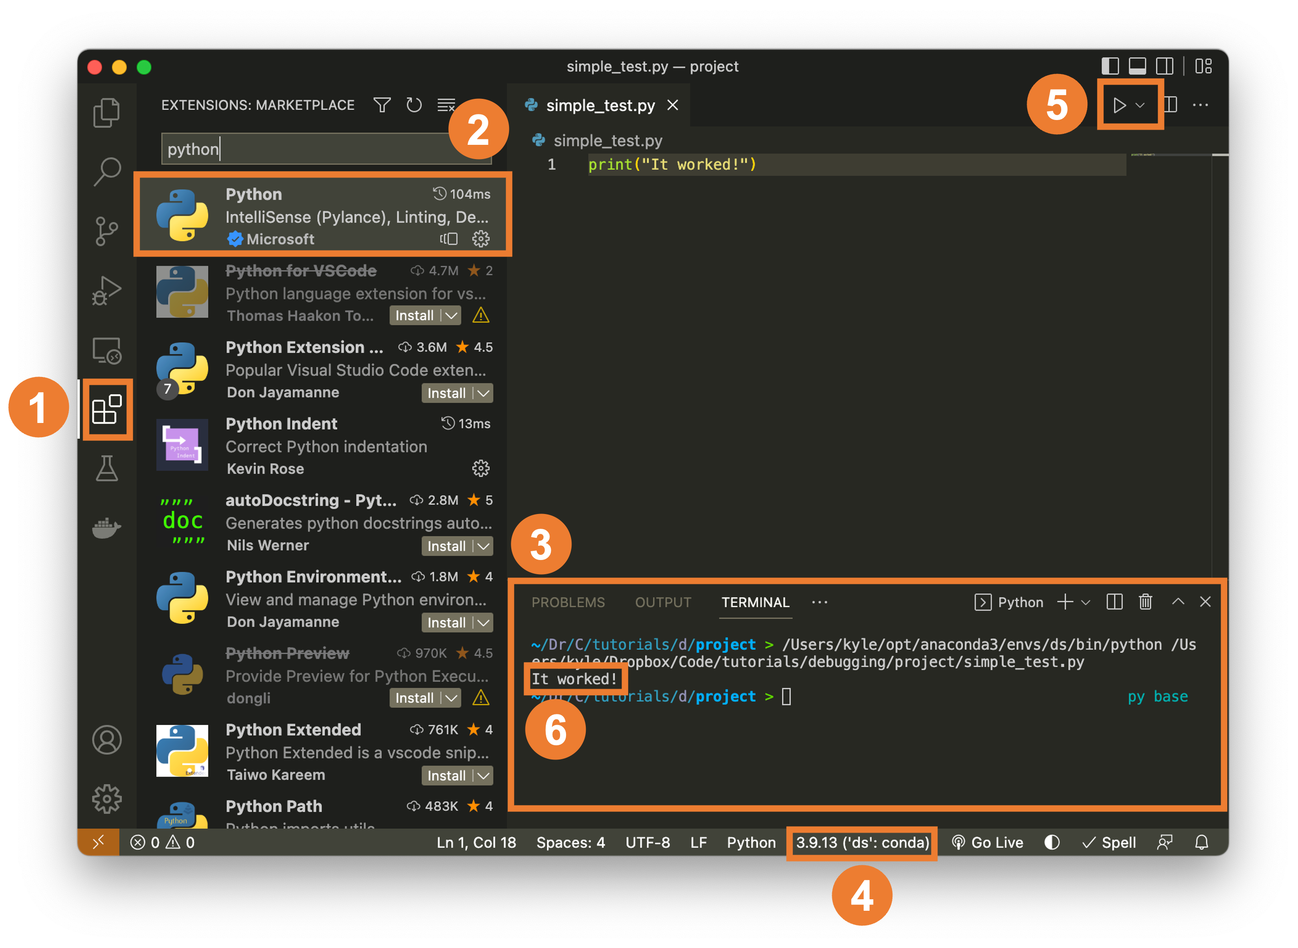The image size is (1298, 948).
Task: Filter extensions with the funnel icon
Action: click(382, 105)
